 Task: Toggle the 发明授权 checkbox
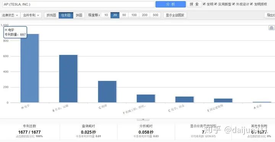[x=251, y=4]
